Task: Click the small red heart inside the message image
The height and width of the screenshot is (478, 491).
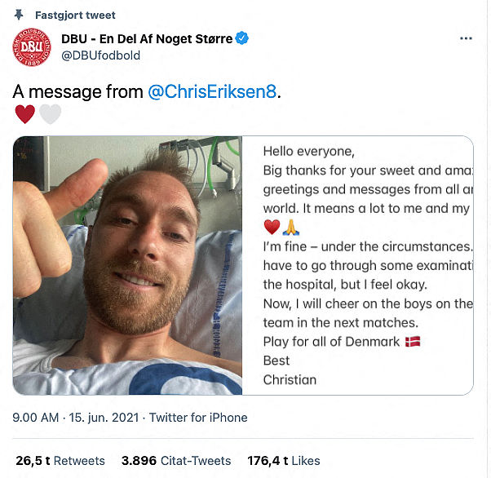Action: tap(272, 228)
